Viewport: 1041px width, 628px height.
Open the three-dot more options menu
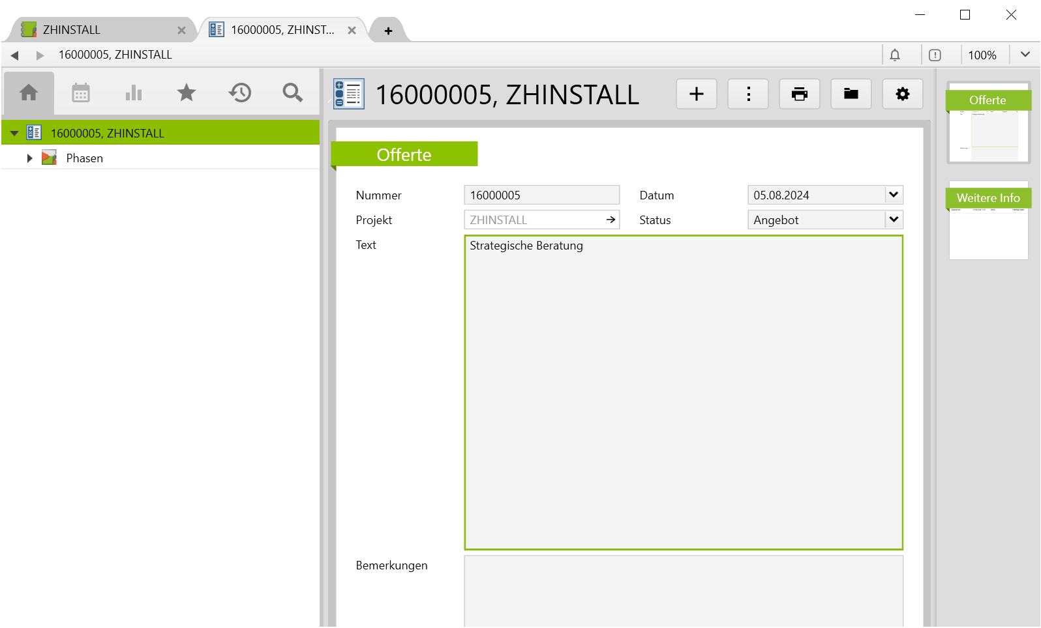coord(748,94)
